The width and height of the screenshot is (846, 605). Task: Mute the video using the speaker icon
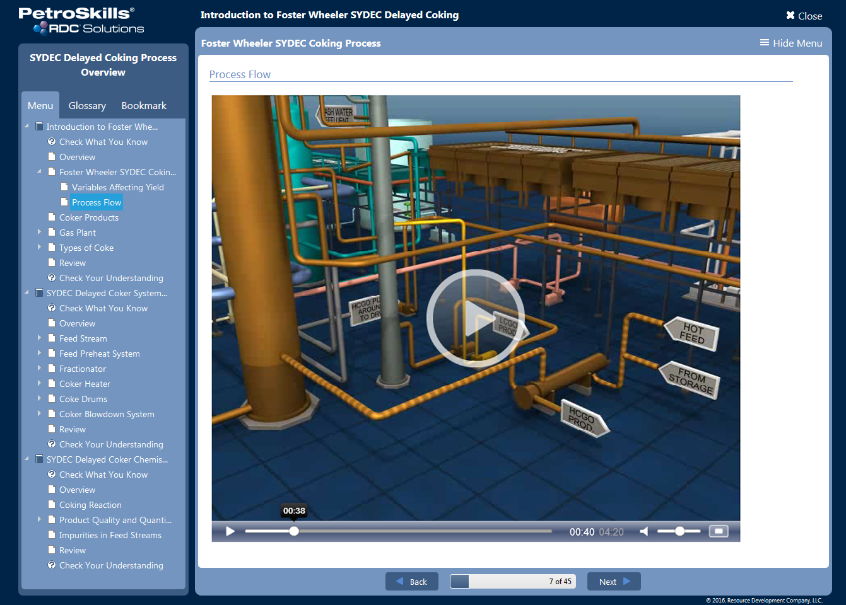coord(643,531)
